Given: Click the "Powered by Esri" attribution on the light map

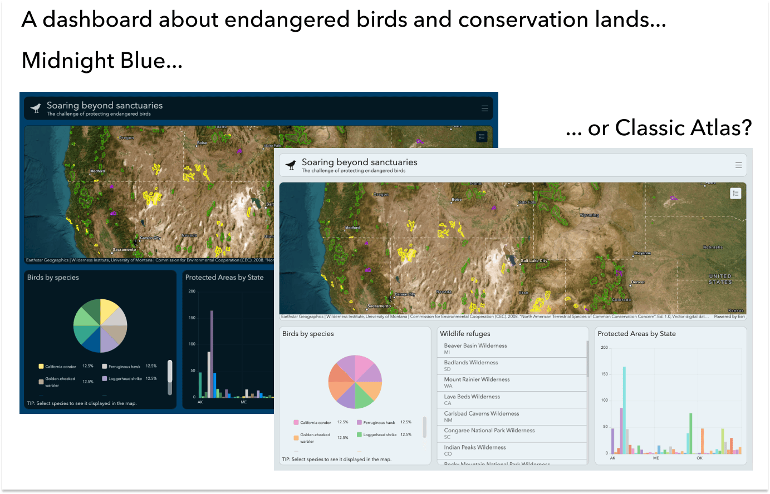Looking at the screenshot, I should (729, 317).
